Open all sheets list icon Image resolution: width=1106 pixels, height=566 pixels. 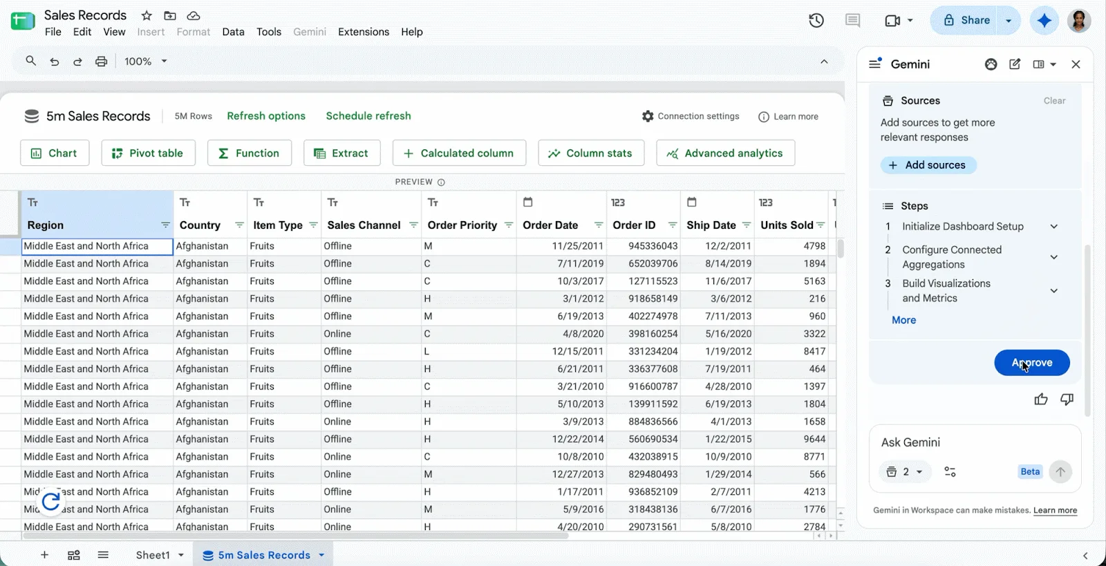point(103,555)
